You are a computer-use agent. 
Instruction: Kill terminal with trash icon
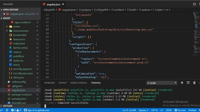point(194,83)
